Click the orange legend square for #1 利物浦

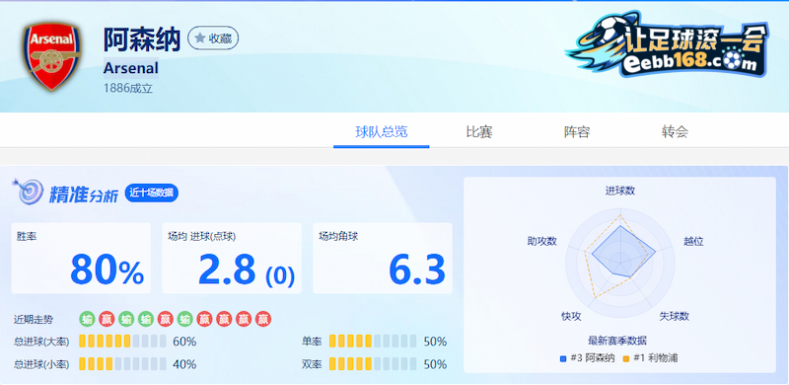coord(626,358)
